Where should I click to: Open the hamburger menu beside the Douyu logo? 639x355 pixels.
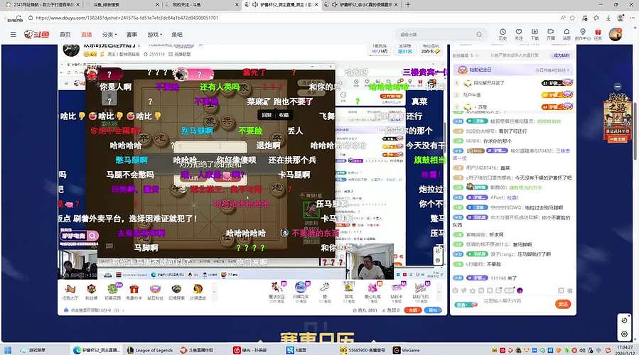coord(14,35)
